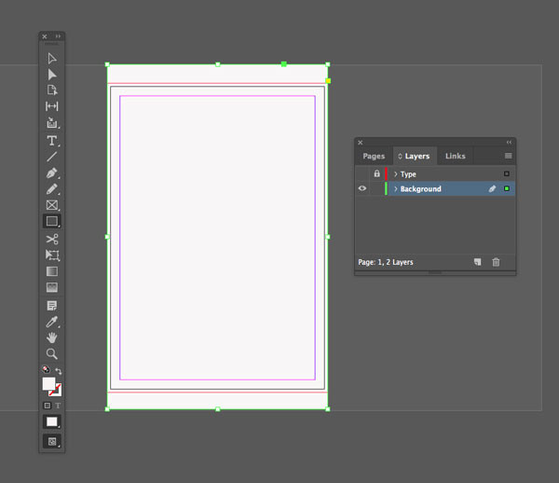Expand tools panel to double column
This screenshot has width=559, height=483.
coord(58,36)
